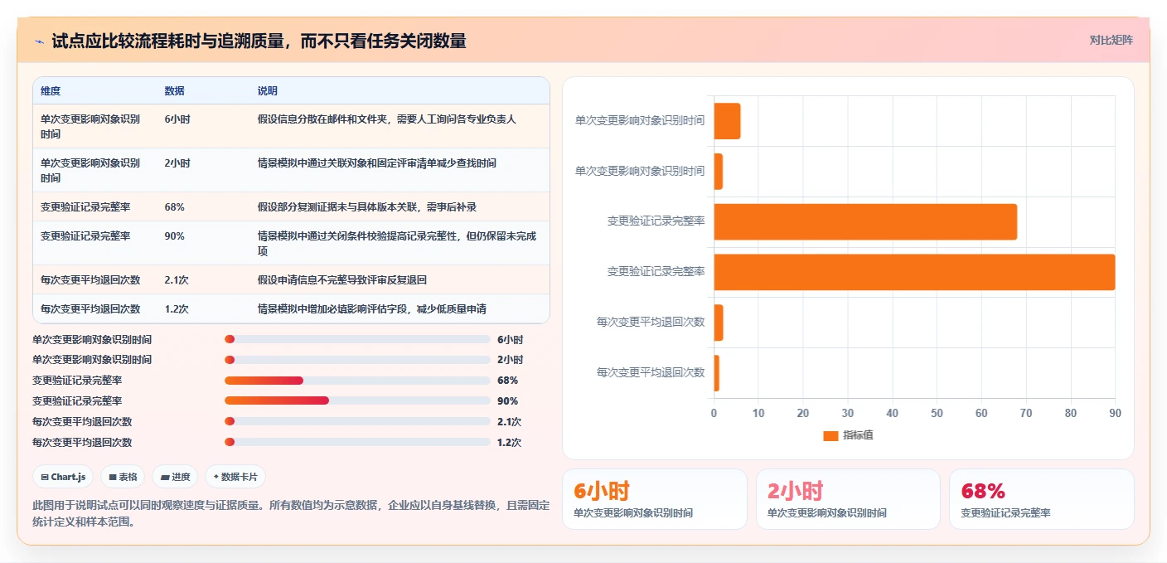The height and width of the screenshot is (563, 1167).
Task: Select the 数据卡片 chip
Action: pyautogui.click(x=235, y=477)
